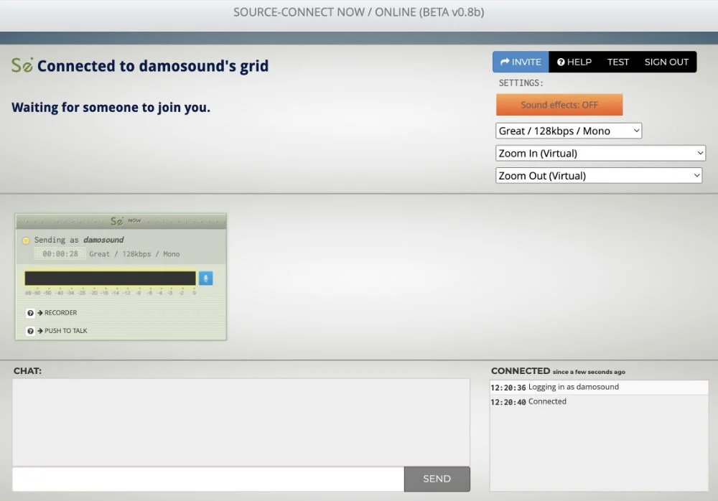This screenshot has height=501, width=718.
Task: Click the help icon beside Push To Talk
Action: (x=30, y=331)
